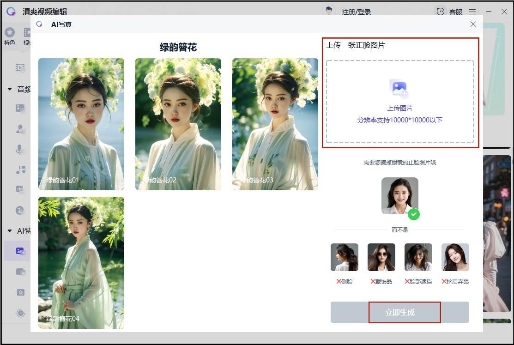The image size is (514, 345).
Task: Click the highlighted AI写真 sidebar icon
Action: pos(20,251)
